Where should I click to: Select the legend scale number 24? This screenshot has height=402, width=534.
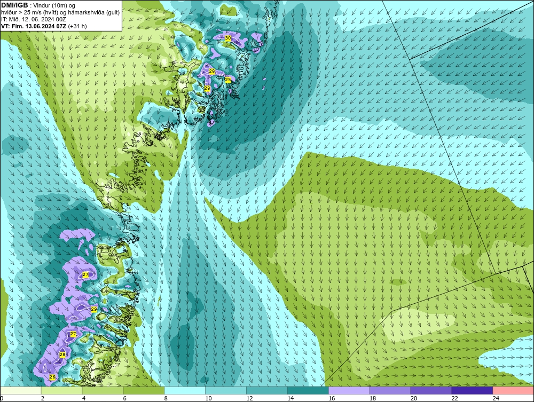[x=496, y=398]
